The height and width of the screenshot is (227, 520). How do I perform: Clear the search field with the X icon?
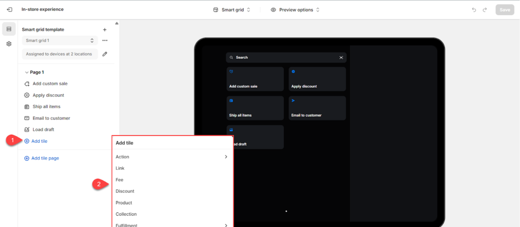point(341,58)
